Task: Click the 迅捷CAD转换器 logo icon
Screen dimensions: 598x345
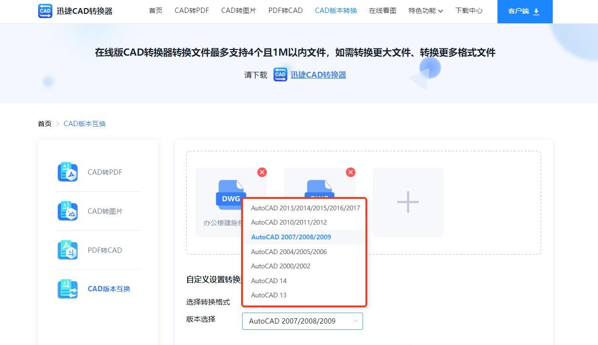Action: pyautogui.click(x=44, y=10)
